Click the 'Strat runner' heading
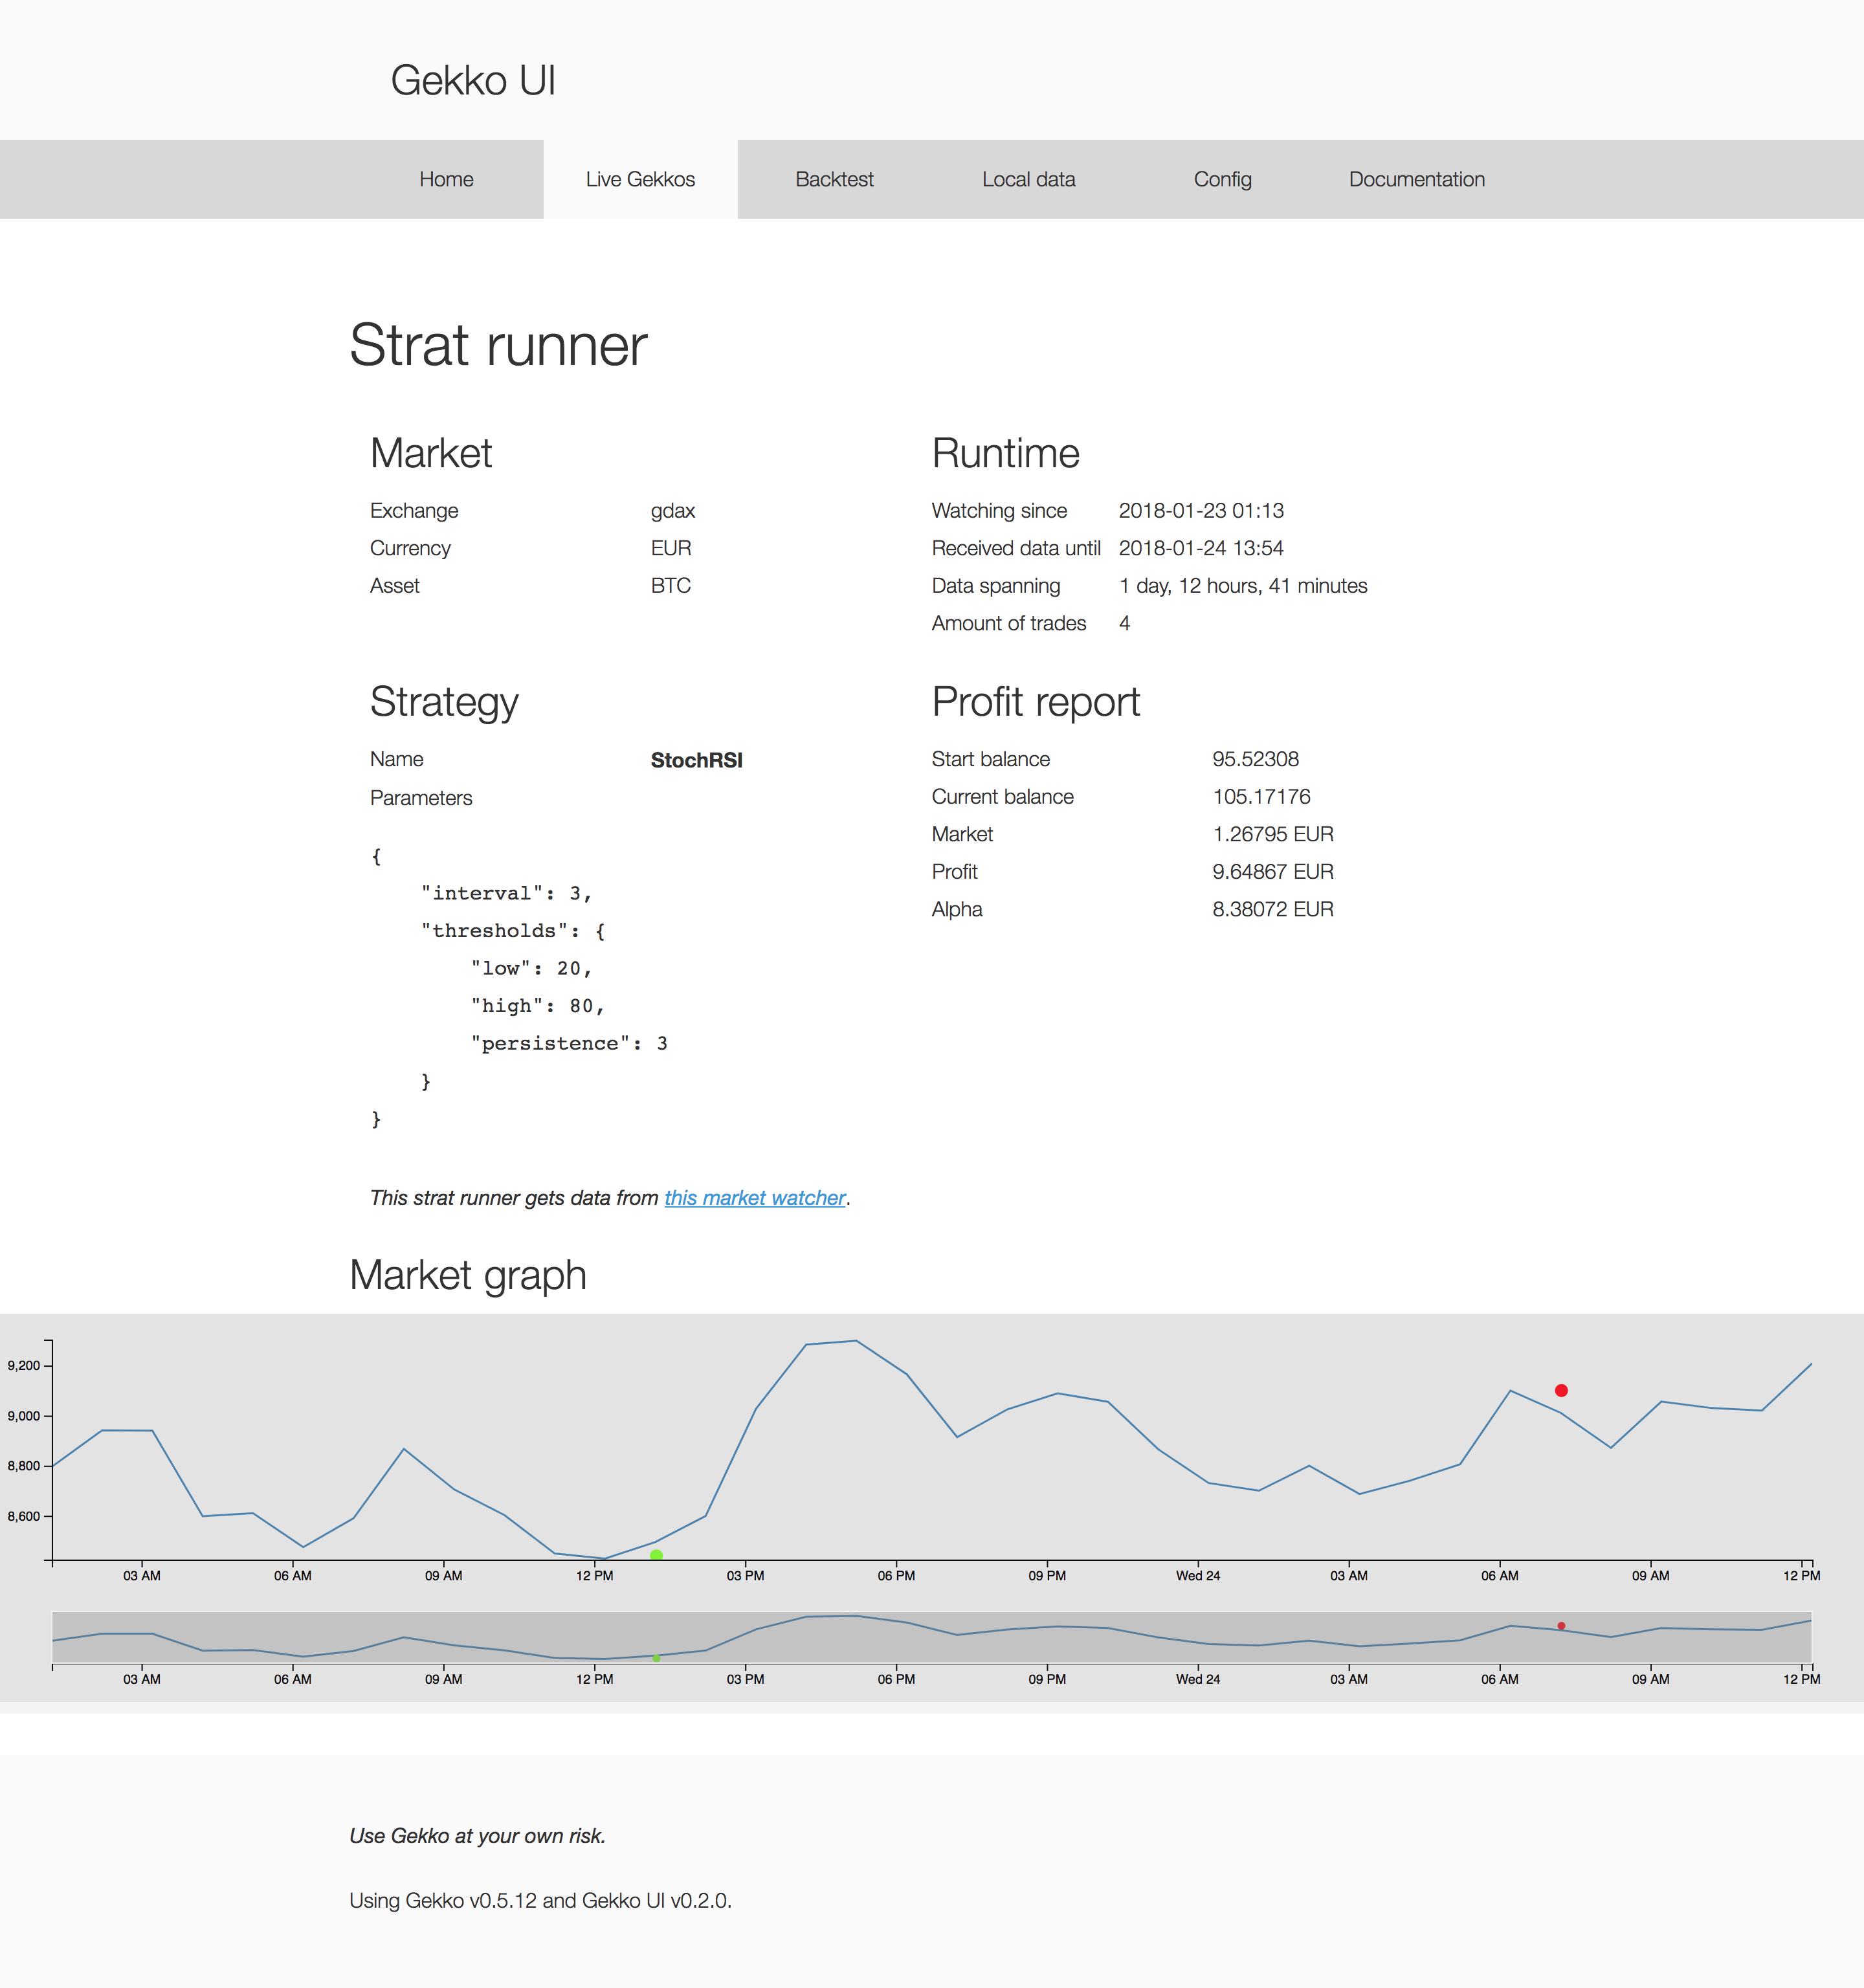Viewport: 1864px width, 1988px height. (x=498, y=345)
